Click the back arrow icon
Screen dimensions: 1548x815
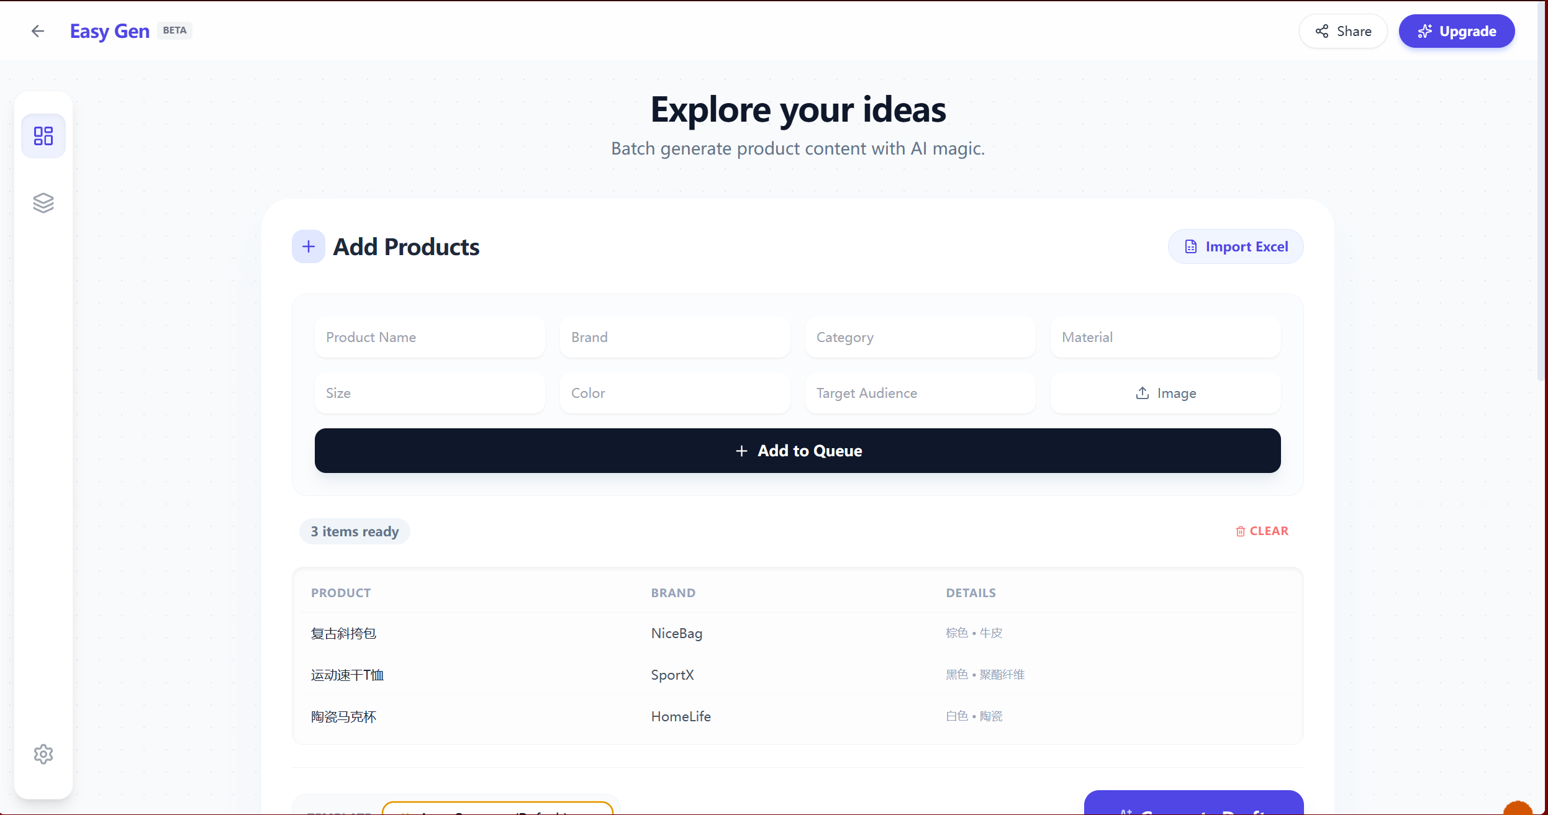coord(38,31)
